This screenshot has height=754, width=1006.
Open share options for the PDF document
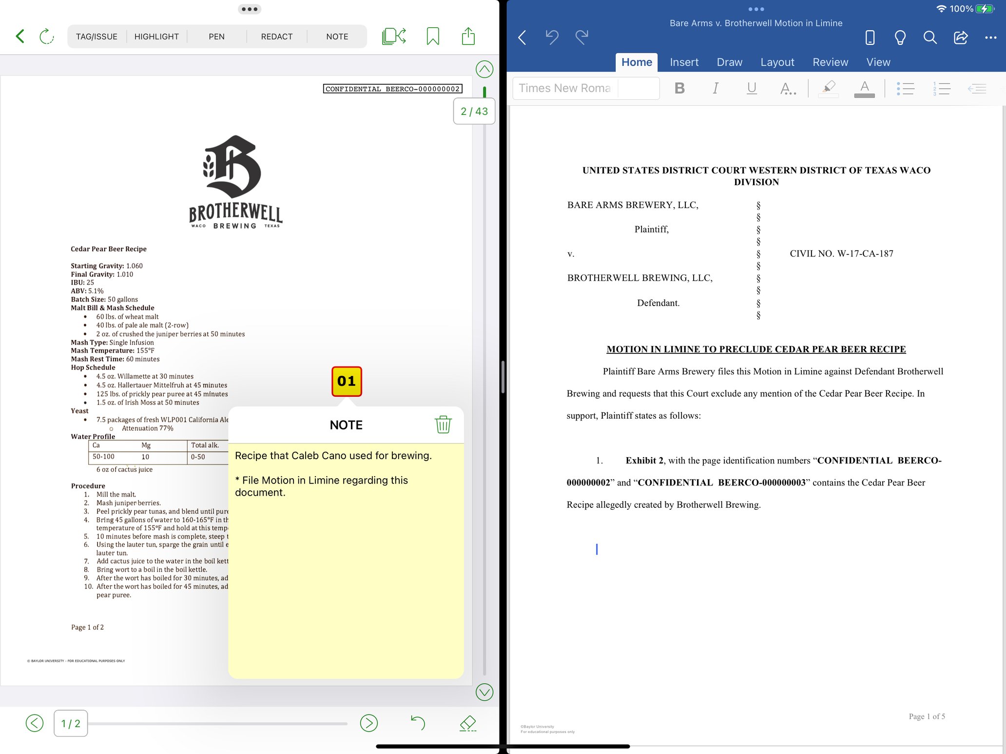coord(467,36)
